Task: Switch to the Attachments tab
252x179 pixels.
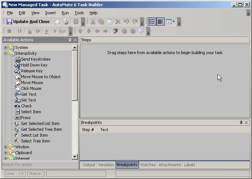Action: pos(170,165)
